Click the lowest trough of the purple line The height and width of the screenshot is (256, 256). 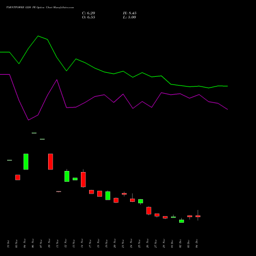coord(29,120)
